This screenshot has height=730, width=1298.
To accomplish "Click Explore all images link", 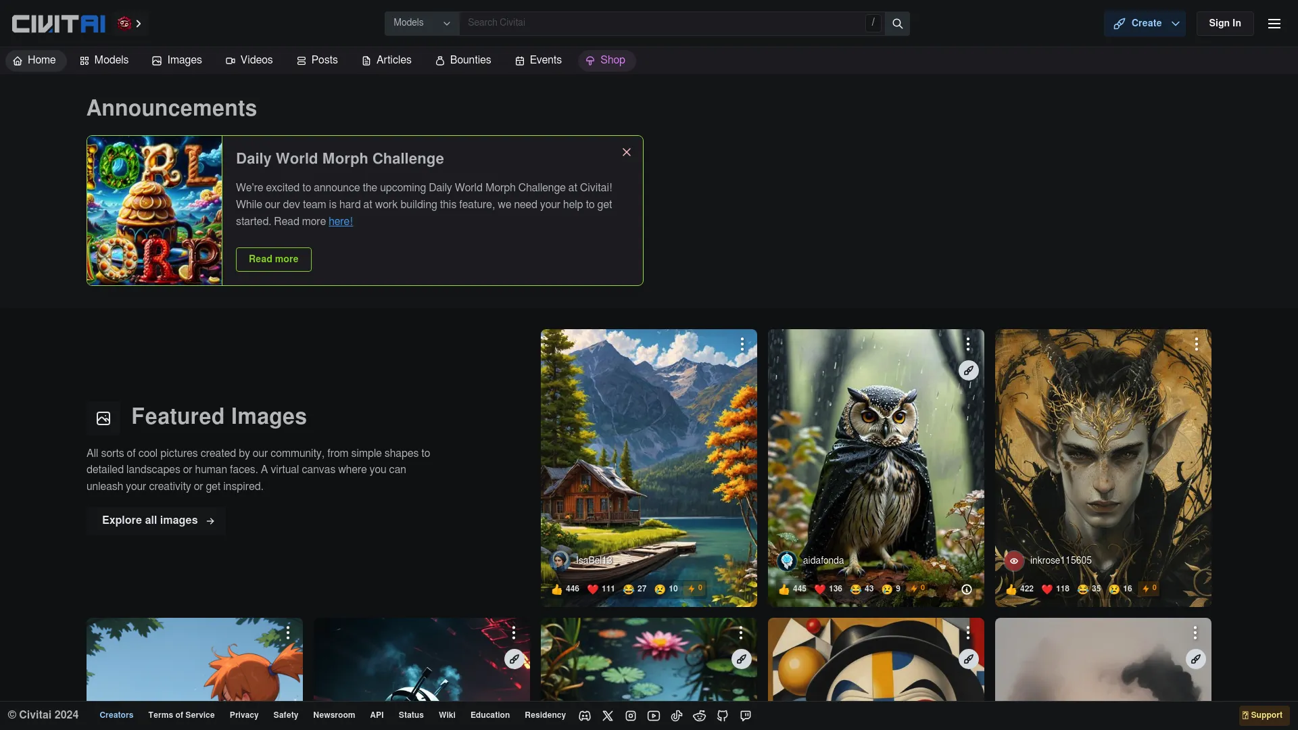I will [x=160, y=520].
